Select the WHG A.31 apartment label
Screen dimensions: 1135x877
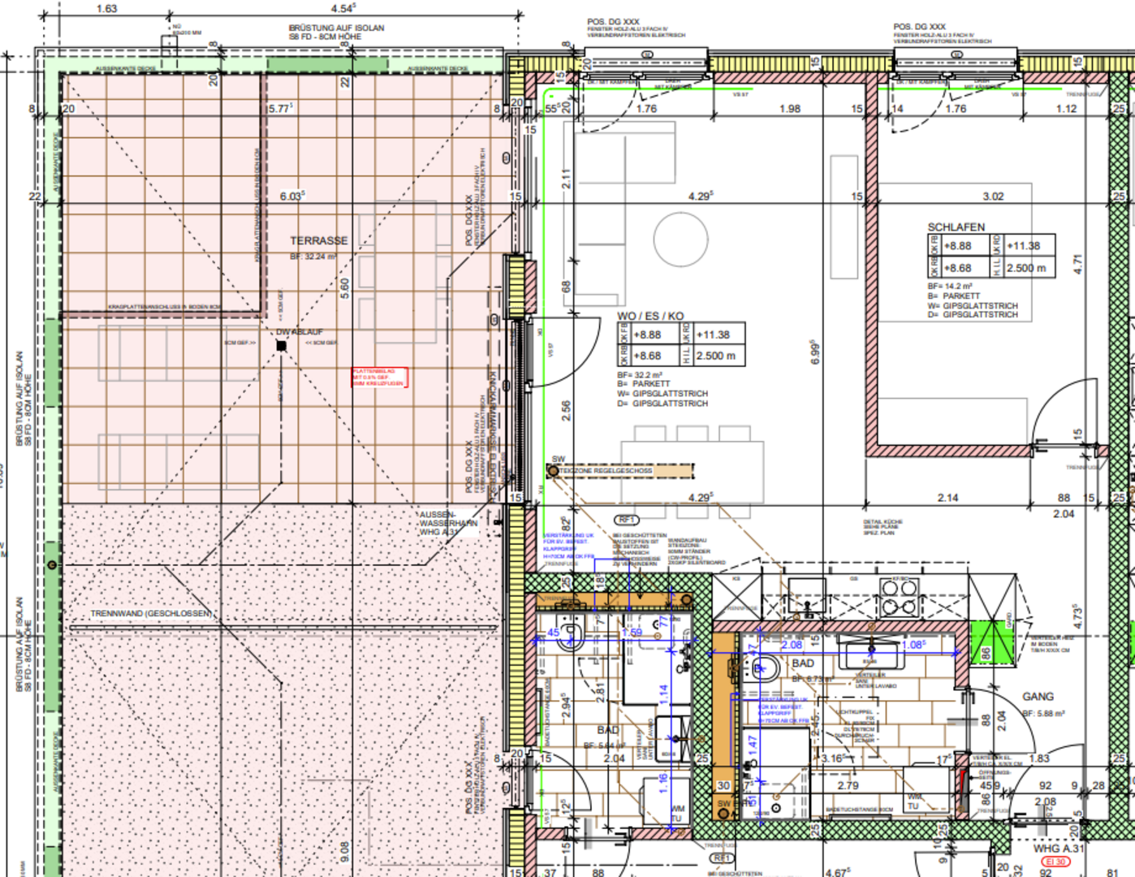[x=1058, y=849]
